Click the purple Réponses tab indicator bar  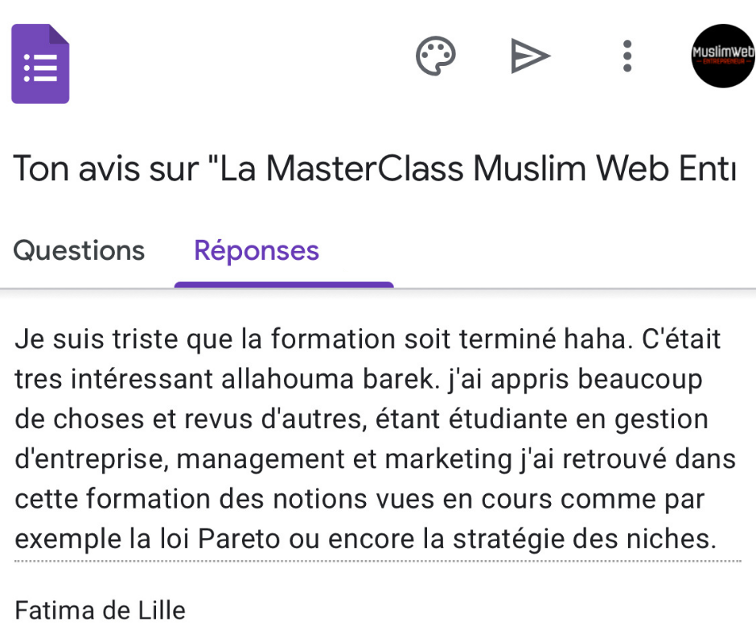pos(284,285)
